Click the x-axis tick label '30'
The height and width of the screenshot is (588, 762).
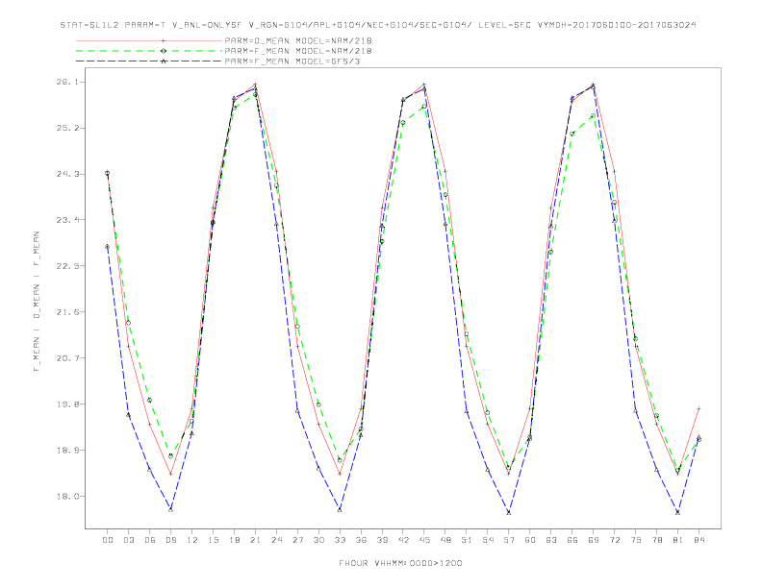318,540
